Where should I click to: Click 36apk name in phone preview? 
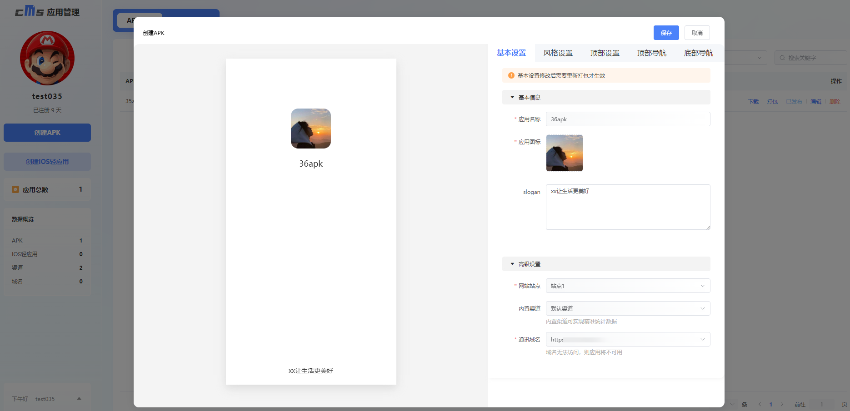311,163
